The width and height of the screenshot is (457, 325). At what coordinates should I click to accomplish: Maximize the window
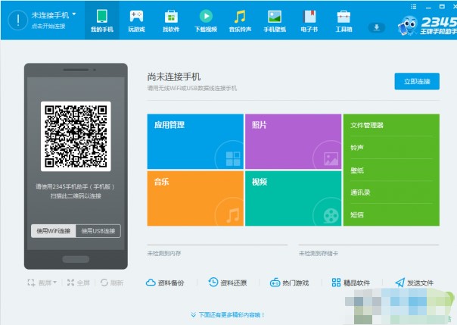(x=442, y=6)
